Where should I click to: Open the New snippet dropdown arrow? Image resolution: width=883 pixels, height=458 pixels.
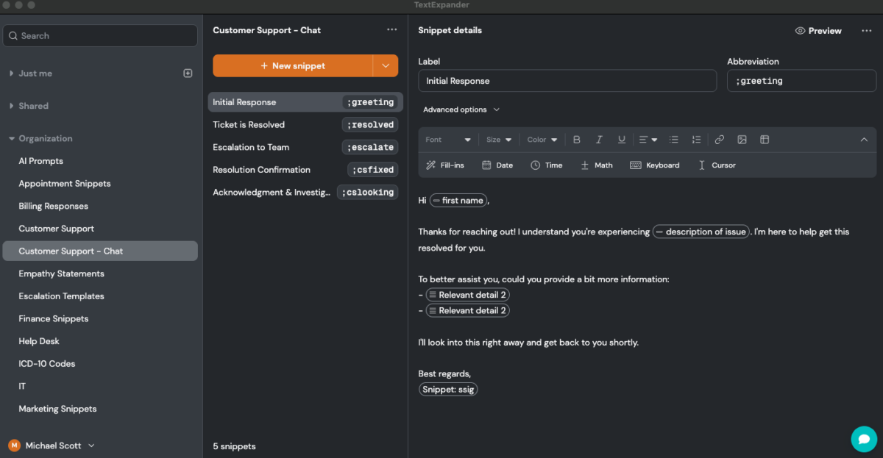(x=386, y=65)
